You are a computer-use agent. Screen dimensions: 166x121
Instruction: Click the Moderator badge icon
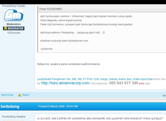click(x=14, y=28)
